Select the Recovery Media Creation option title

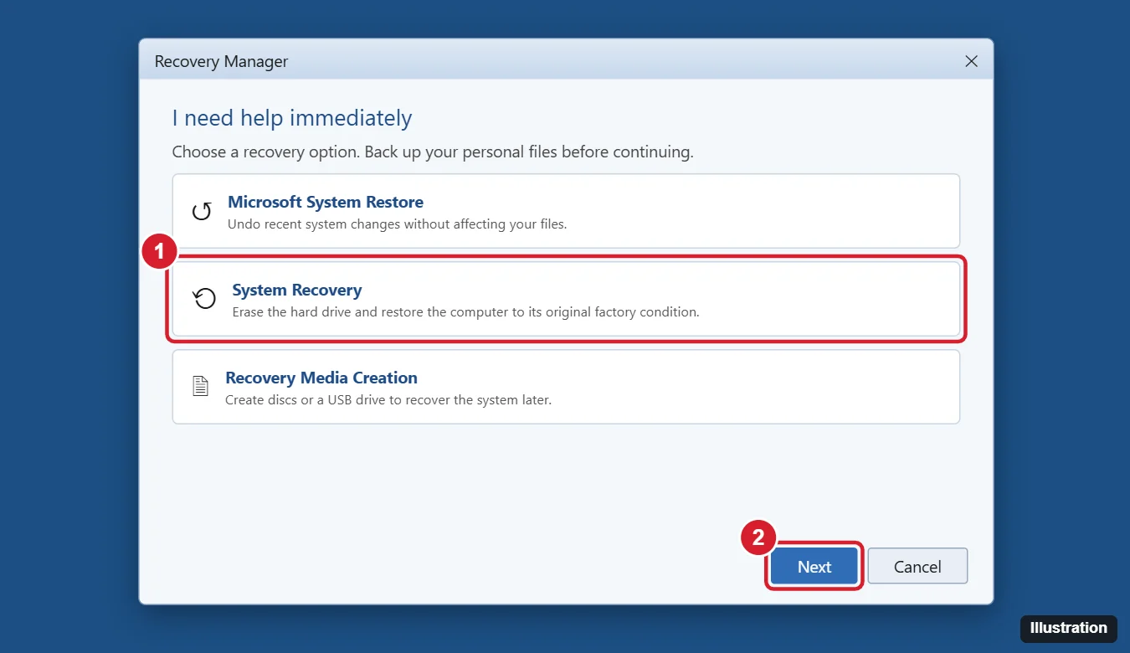click(321, 378)
